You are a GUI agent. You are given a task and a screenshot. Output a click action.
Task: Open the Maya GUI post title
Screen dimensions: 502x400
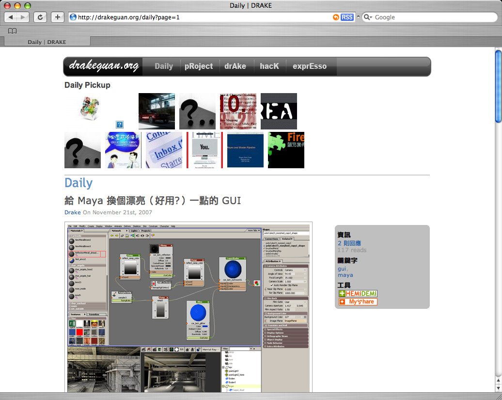[152, 200]
